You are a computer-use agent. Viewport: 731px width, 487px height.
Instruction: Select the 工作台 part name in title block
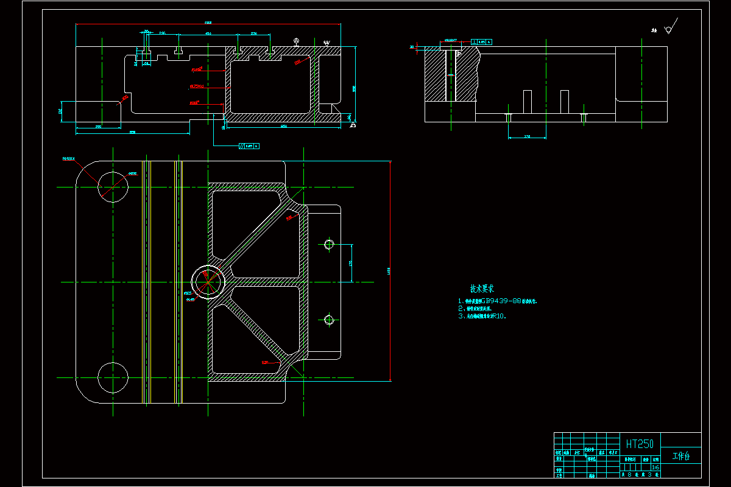tap(680, 457)
